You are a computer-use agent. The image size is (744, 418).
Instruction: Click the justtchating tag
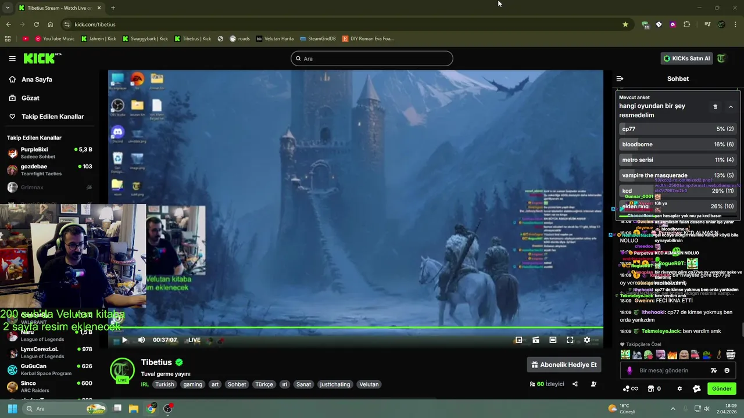point(335,384)
